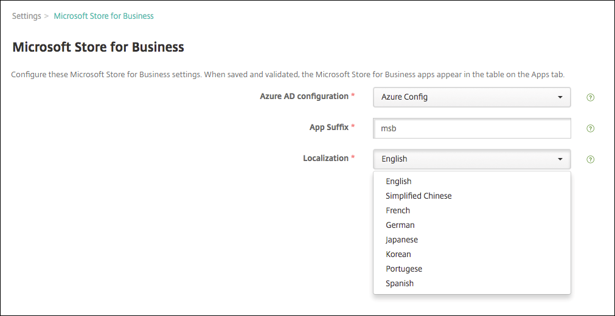Click the Localization dropdown arrow
The width and height of the screenshot is (615, 316).
pyautogui.click(x=560, y=159)
